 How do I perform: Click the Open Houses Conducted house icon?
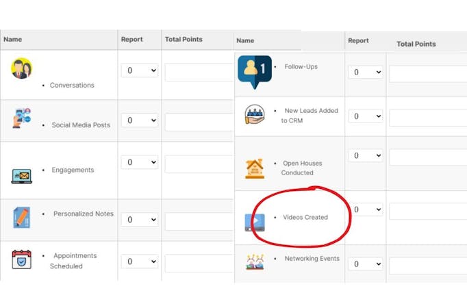pyautogui.click(x=255, y=168)
